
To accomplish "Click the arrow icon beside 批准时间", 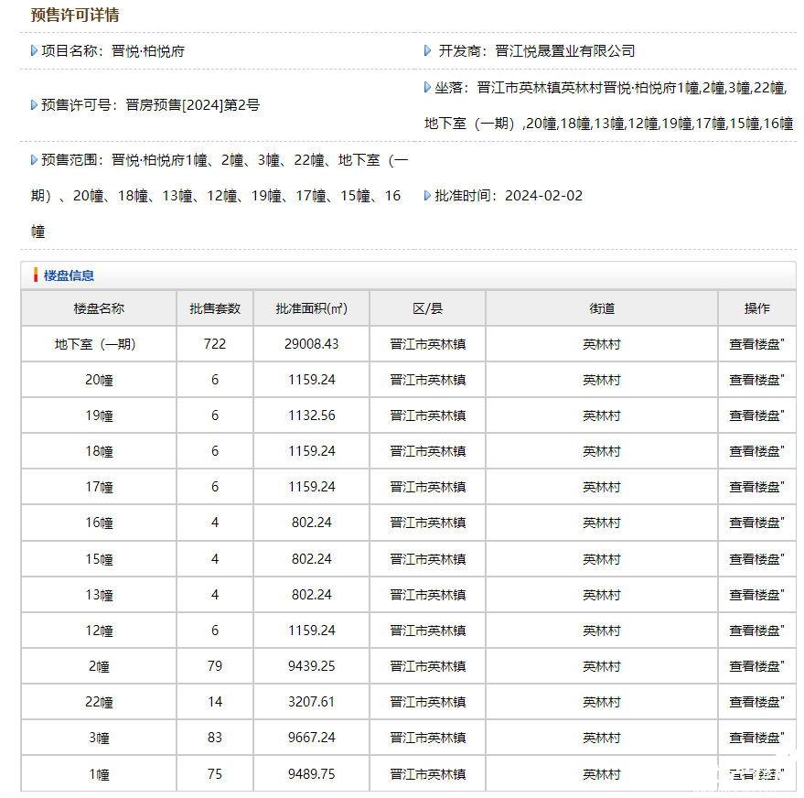I will pyautogui.click(x=428, y=196).
